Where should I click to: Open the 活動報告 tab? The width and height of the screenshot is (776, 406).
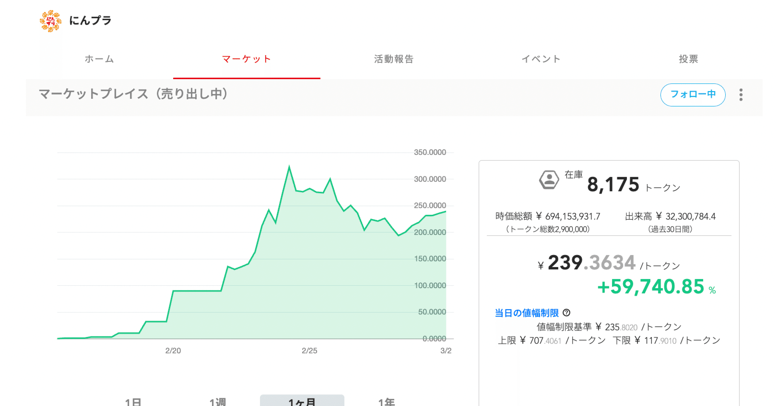[394, 59]
